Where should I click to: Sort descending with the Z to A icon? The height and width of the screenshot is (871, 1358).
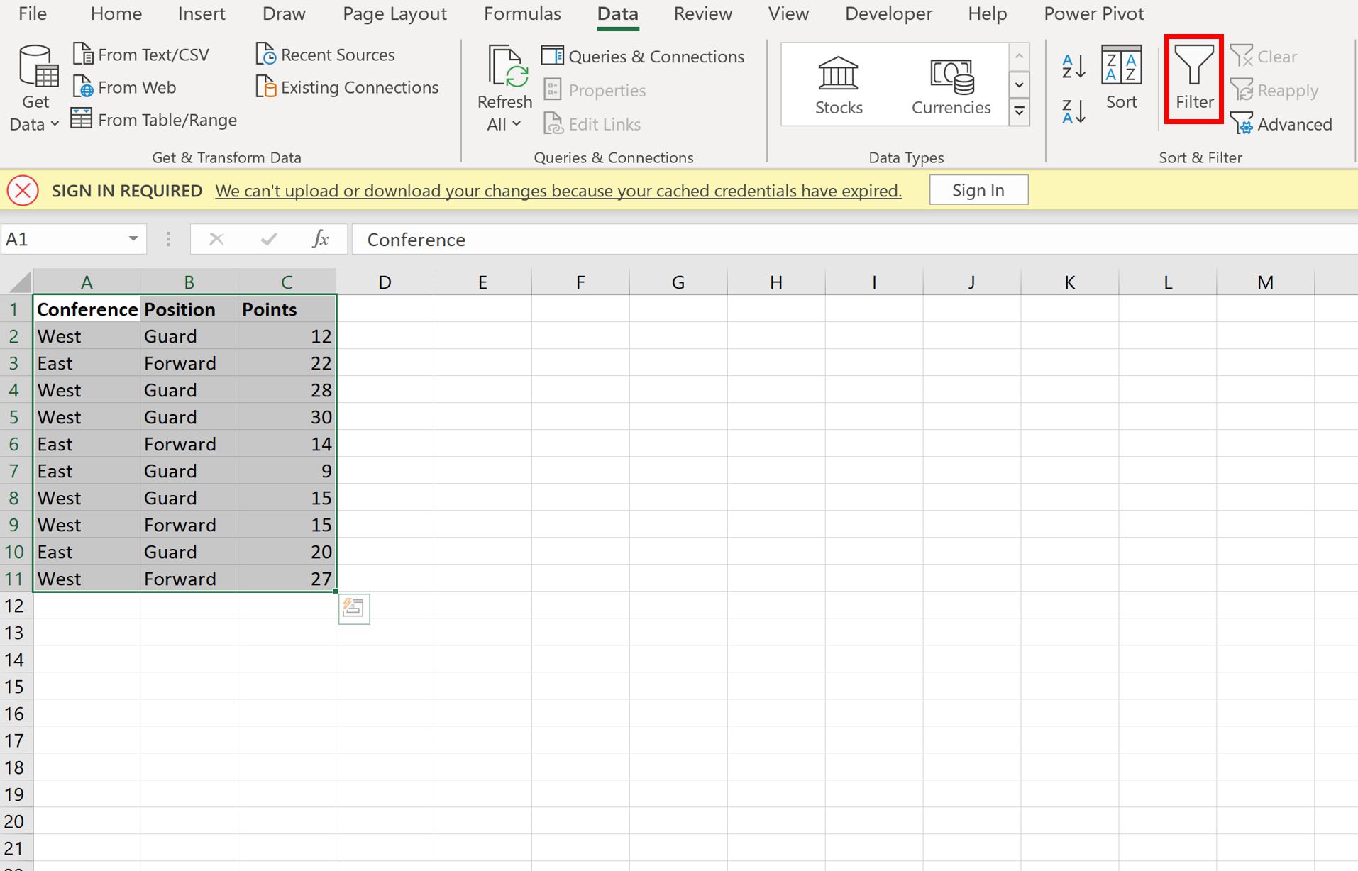(1073, 111)
